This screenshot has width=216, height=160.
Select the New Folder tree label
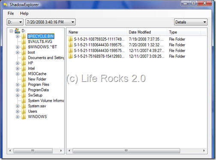[37, 79]
